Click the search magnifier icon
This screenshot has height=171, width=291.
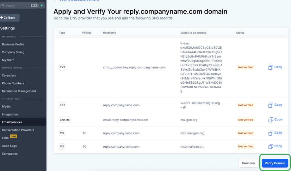coord(3,5)
